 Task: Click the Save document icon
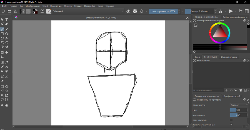pyautogui.click(x=15, y=11)
